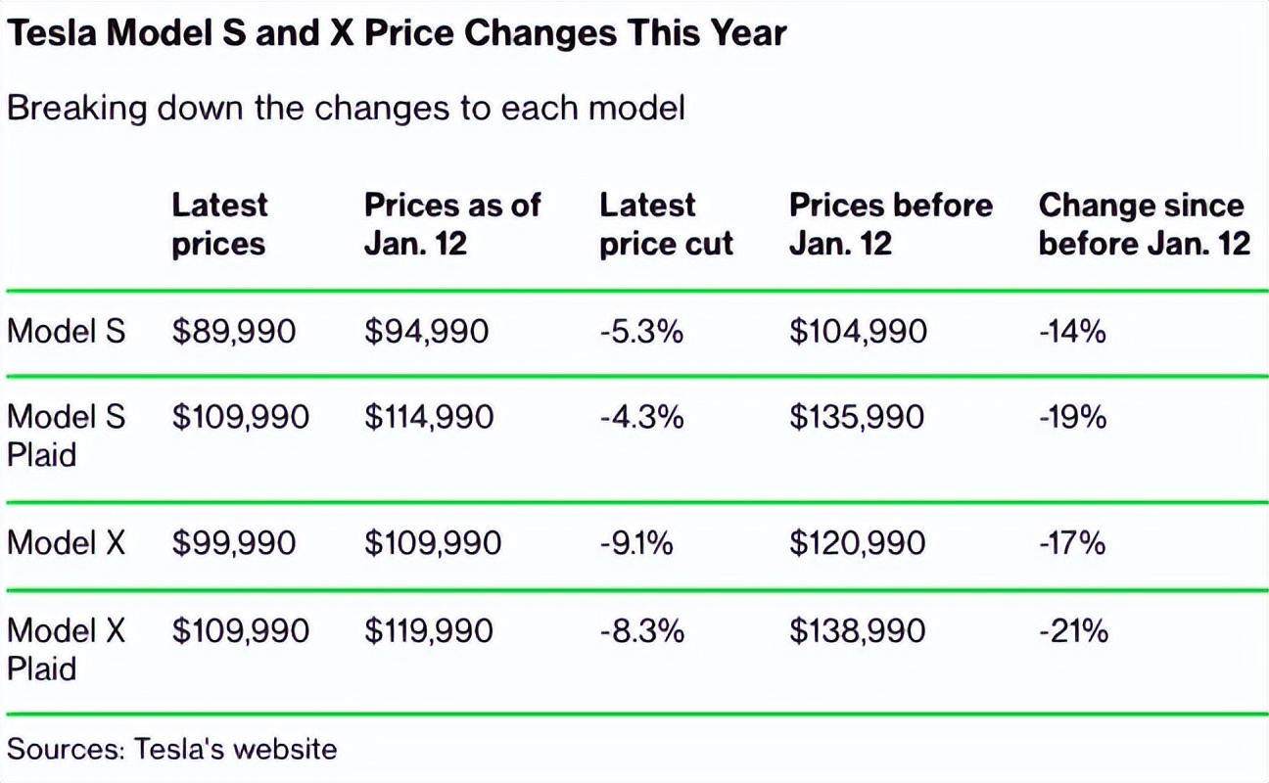Click the 'Latest price cut' column header
Viewport: 1269px width, 783px height.
(x=666, y=224)
